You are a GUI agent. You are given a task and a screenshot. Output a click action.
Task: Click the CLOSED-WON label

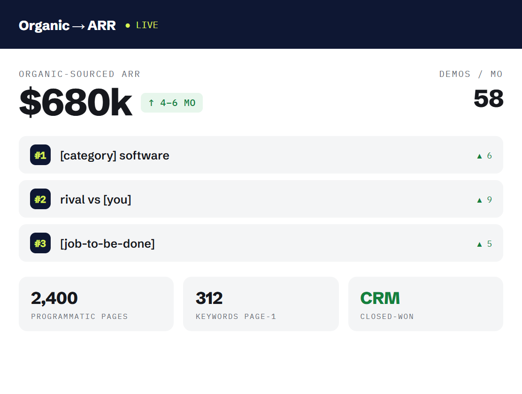pyautogui.click(x=387, y=317)
